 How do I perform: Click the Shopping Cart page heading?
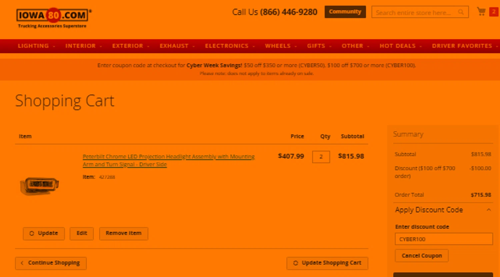click(x=65, y=101)
